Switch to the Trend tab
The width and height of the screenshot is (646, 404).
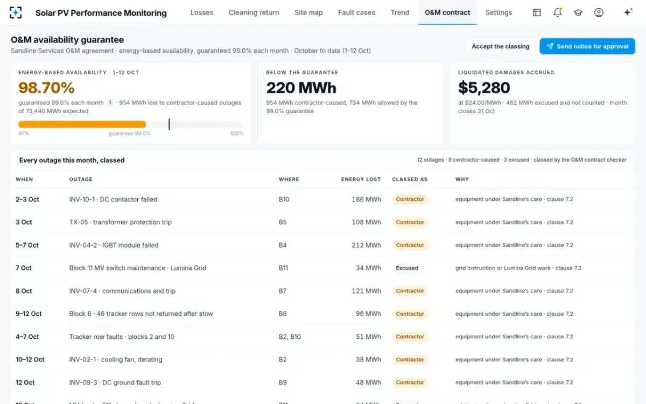tap(400, 12)
